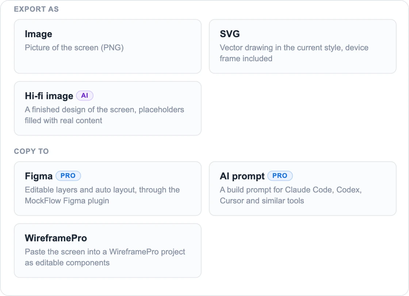Copy the screen to Figma
The image size is (409, 296).
(x=107, y=188)
